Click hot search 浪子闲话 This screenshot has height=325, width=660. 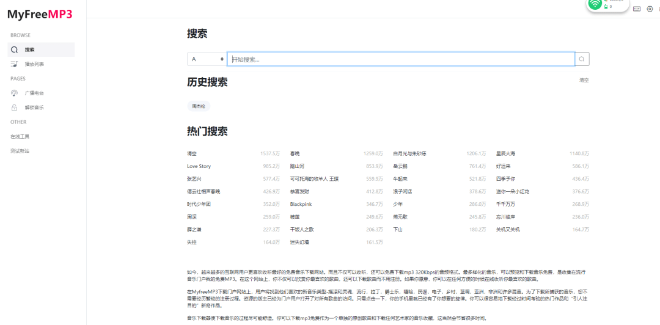pyautogui.click(x=402, y=192)
